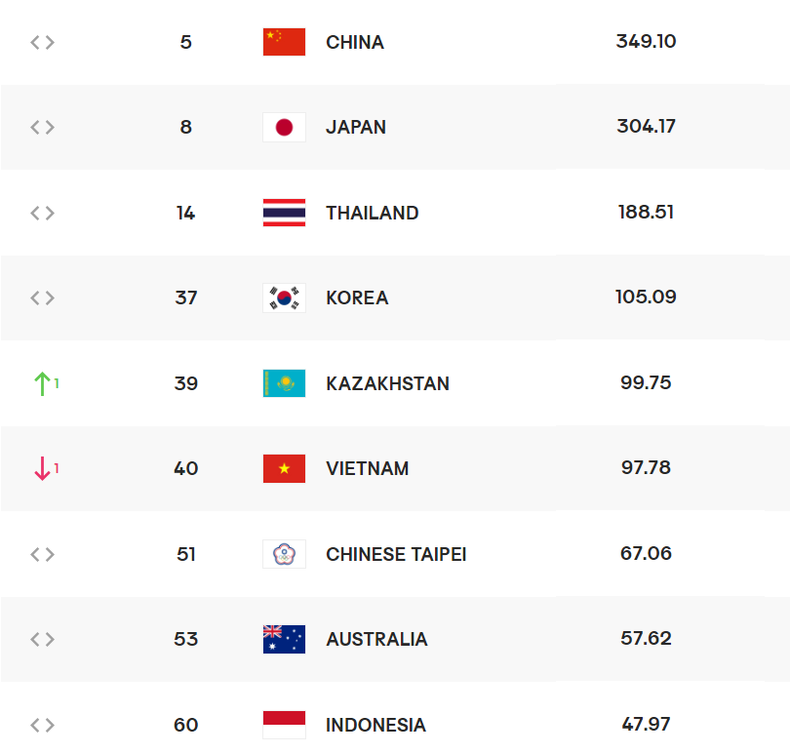790x754 pixels.
Task: Click the Australia flag icon
Action: [x=284, y=639]
